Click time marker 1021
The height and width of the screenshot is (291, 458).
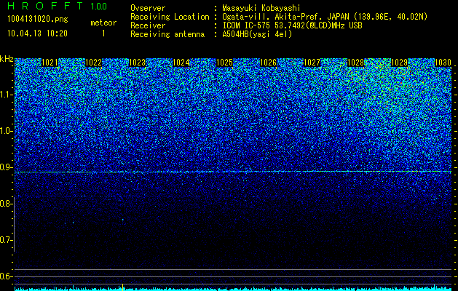pos(50,63)
